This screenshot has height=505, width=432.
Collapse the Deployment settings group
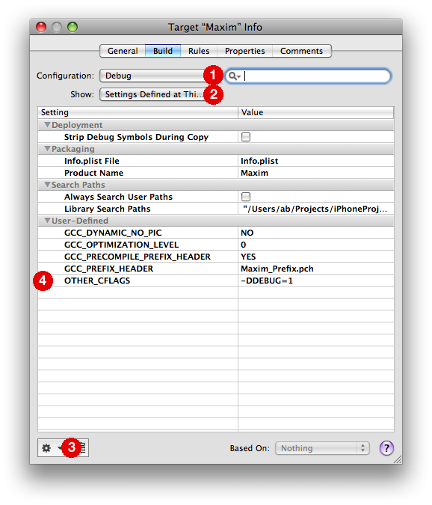tap(48, 125)
